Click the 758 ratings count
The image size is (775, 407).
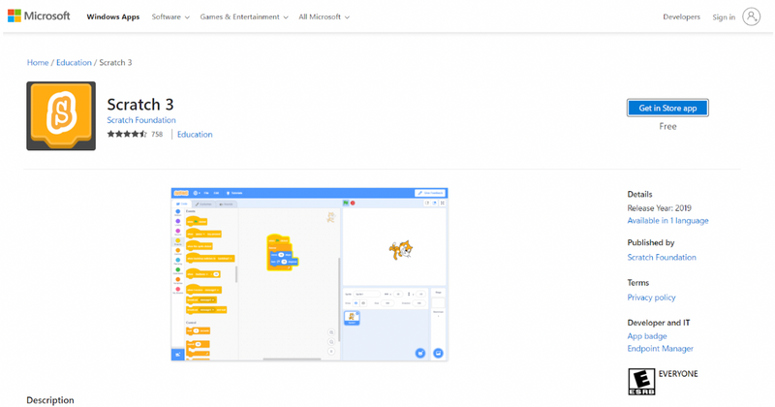[x=157, y=134]
